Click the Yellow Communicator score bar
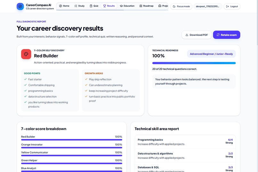 pos(72,156)
